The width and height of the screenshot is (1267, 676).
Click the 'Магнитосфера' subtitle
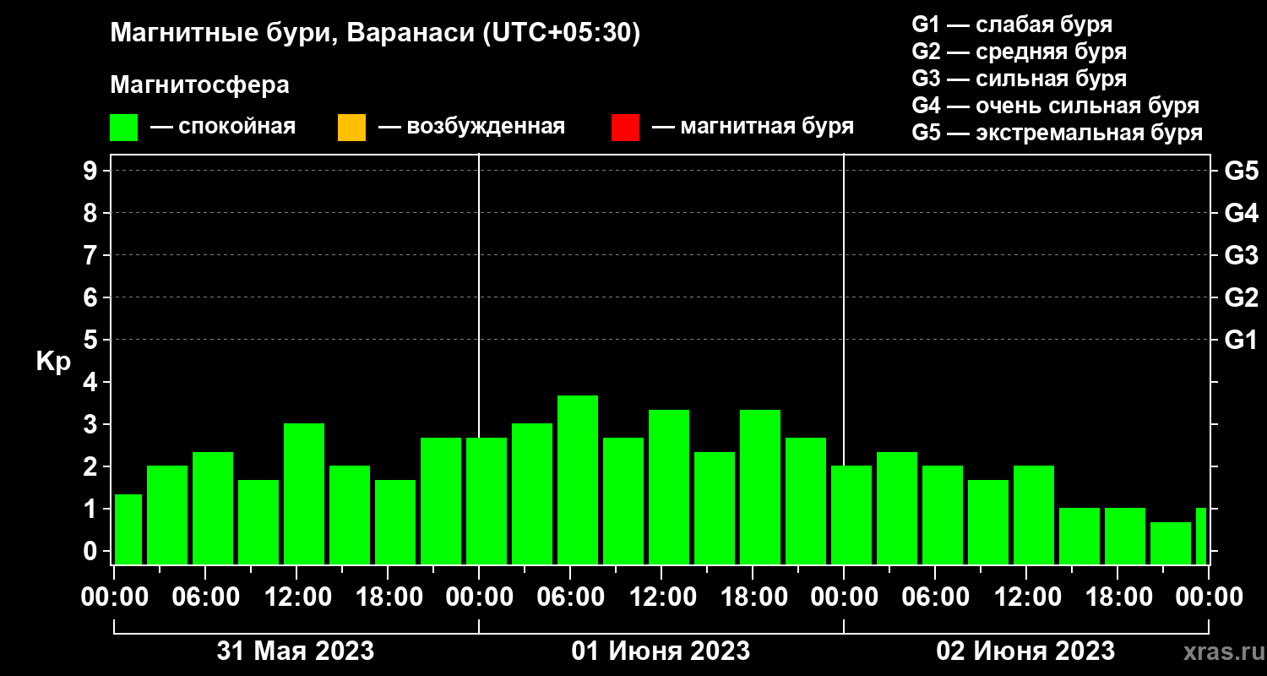(199, 85)
